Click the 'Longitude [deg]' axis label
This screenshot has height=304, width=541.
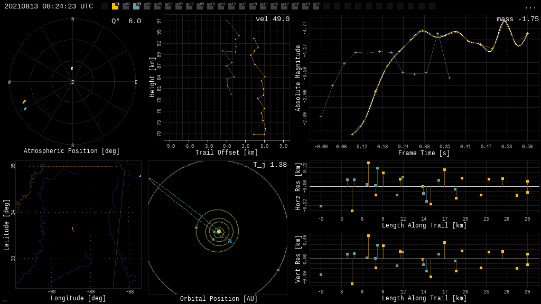pyautogui.click(x=78, y=298)
